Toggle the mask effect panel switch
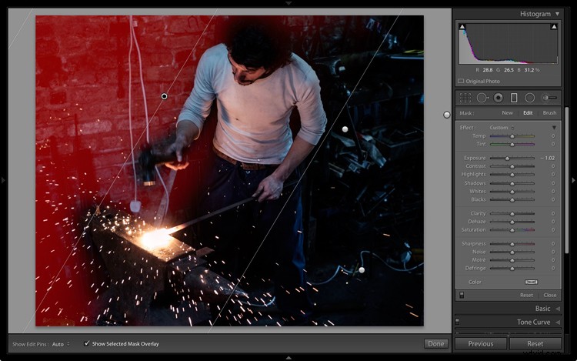The height and width of the screenshot is (361, 577). click(x=462, y=295)
